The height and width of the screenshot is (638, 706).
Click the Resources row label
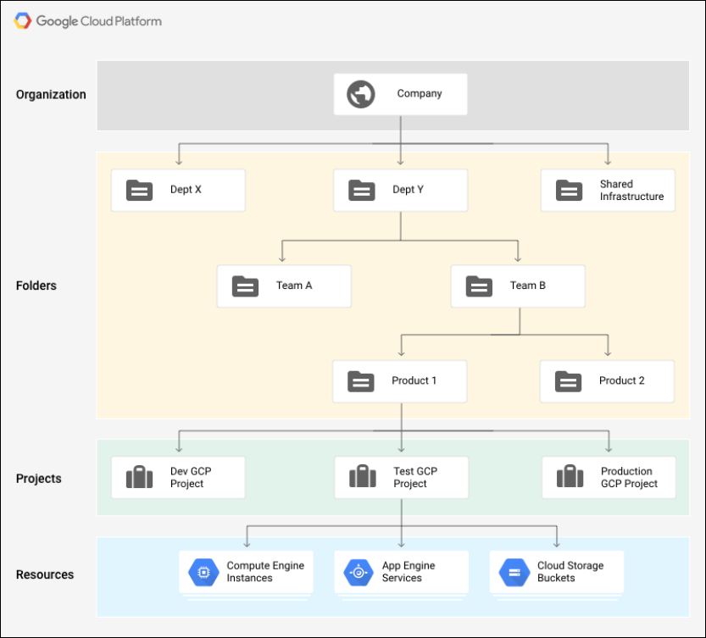(45, 574)
